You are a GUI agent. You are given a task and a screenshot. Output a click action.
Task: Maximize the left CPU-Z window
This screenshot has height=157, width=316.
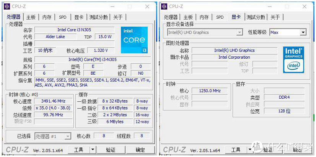pyautogui.click(x=130, y=6)
